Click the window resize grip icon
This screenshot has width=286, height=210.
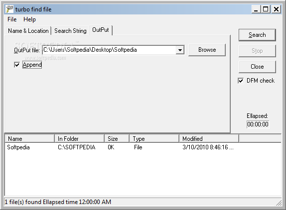click(279, 203)
